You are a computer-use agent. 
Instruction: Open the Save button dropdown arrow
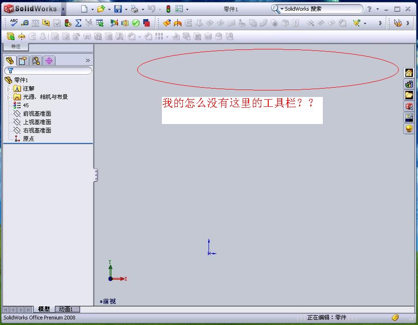126,8
